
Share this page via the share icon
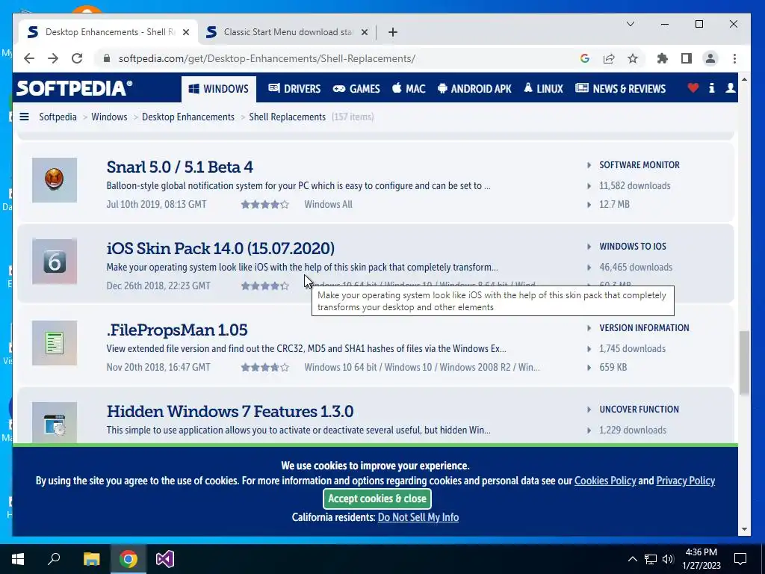tap(608, 58)
